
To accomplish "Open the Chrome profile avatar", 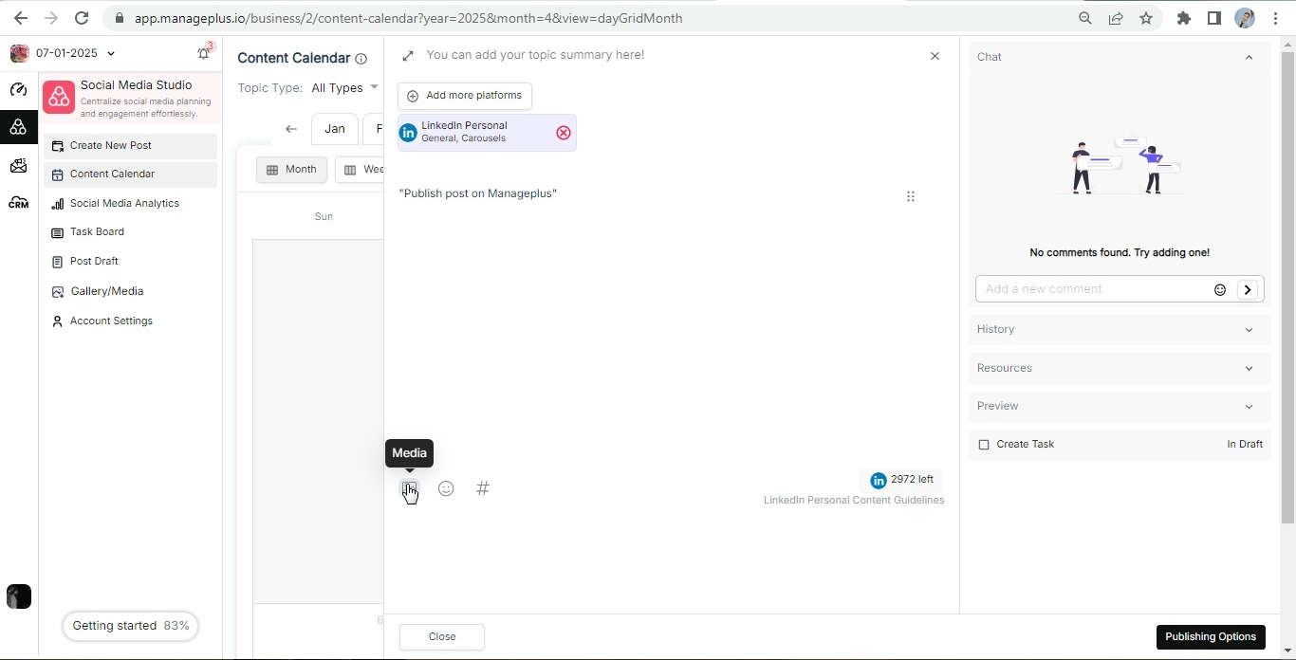I will tap(1245, 18).
